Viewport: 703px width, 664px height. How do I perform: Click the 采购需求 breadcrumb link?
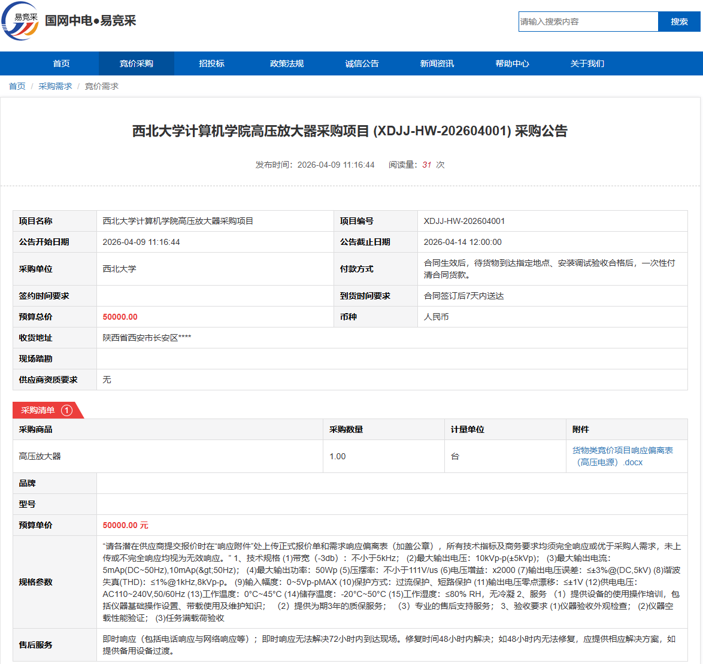click(x=55, y=86)
